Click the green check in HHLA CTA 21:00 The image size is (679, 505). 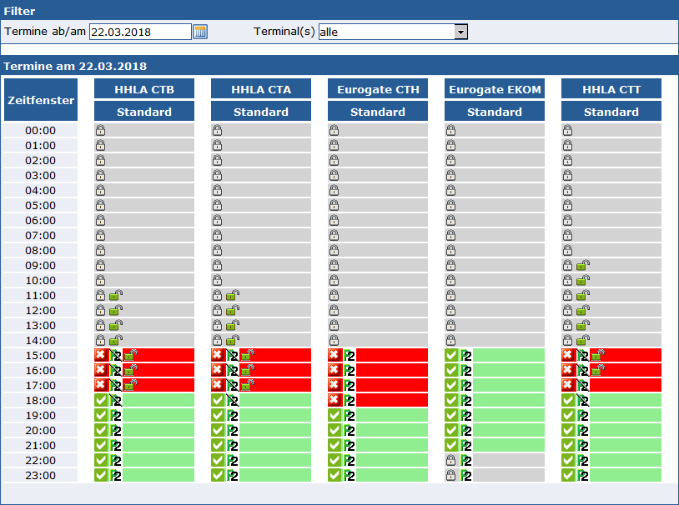[218, 445]
